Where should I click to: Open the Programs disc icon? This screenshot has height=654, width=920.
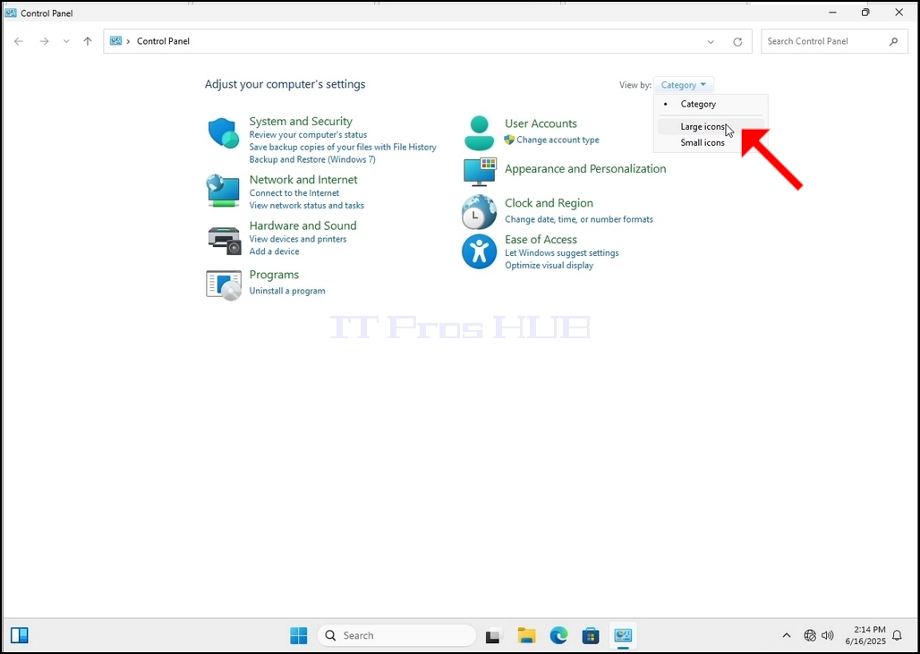tap(224, 285)
